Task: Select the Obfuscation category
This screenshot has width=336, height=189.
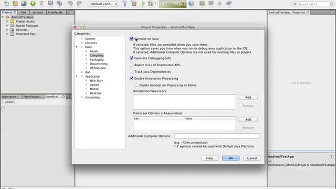Action: point(98,68)
